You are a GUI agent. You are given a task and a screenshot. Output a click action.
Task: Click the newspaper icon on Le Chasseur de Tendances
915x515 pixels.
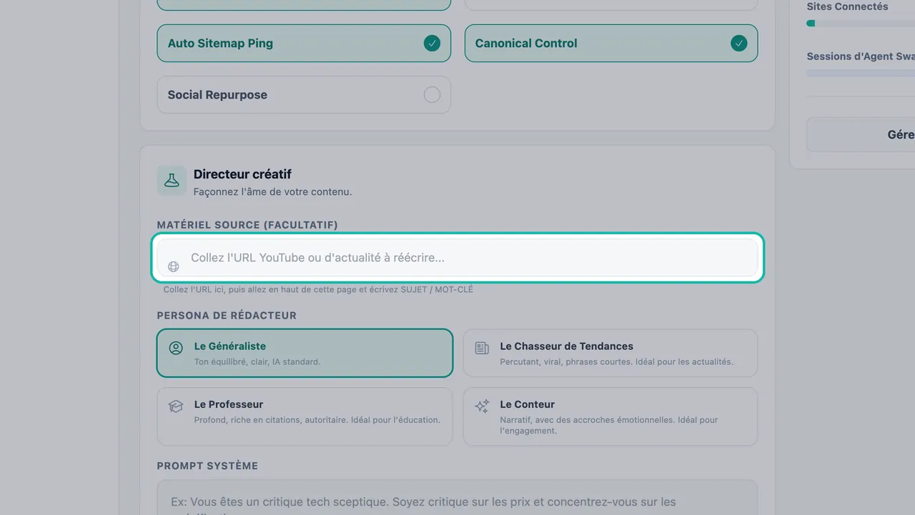point(482,348)
